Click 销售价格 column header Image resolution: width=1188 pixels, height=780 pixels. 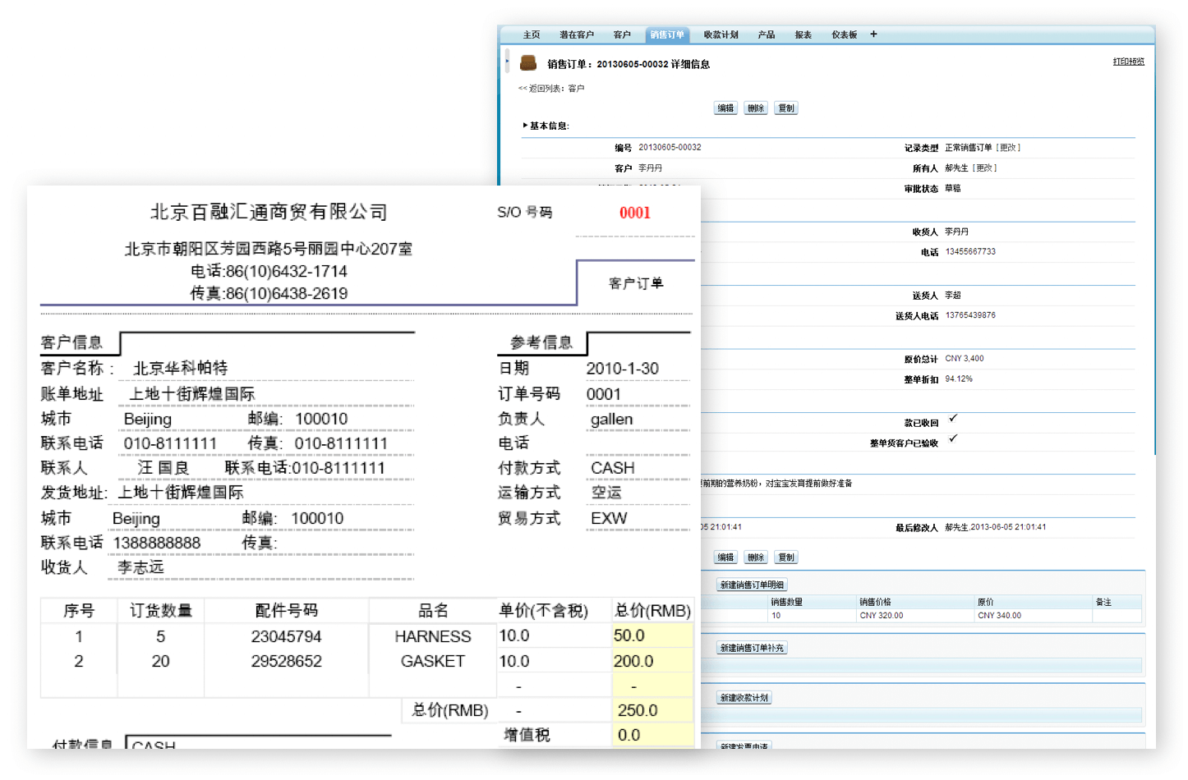click(875, 602)
